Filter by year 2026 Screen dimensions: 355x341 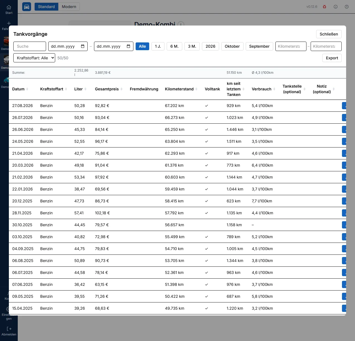[211, 46]
